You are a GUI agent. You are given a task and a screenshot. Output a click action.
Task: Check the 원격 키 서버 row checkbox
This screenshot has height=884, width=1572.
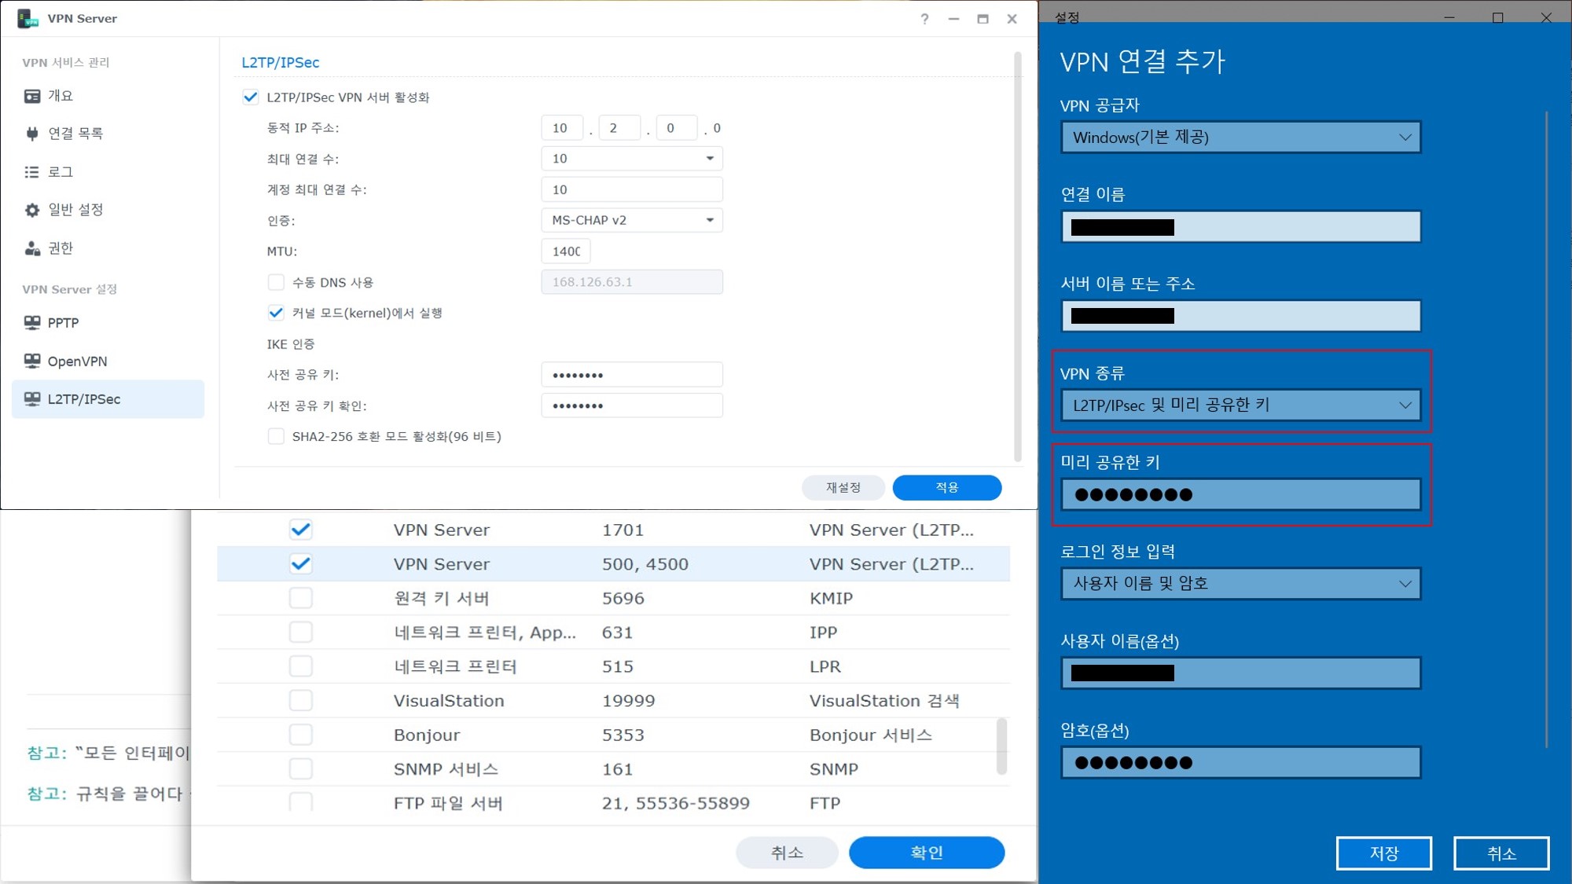[301, 598]
